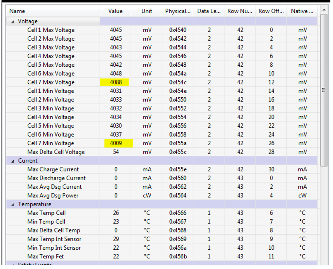Select the Cell 7 Max Voltage row
Screen dimensions: 333x269
pyautogui.click(x=162, y=82)
